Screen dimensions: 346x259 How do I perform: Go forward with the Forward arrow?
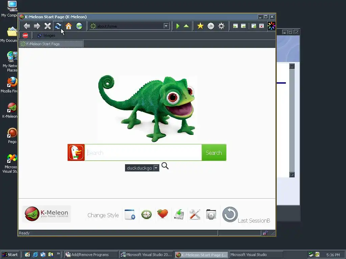37,26
